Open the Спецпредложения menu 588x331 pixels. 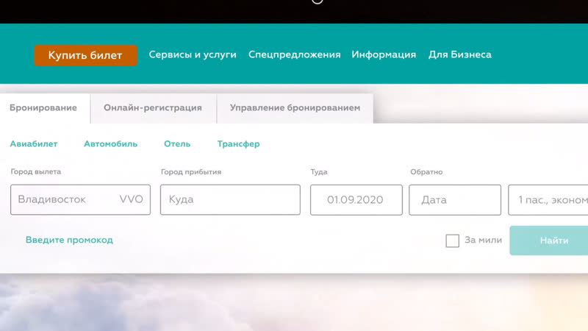click(294, 55)
